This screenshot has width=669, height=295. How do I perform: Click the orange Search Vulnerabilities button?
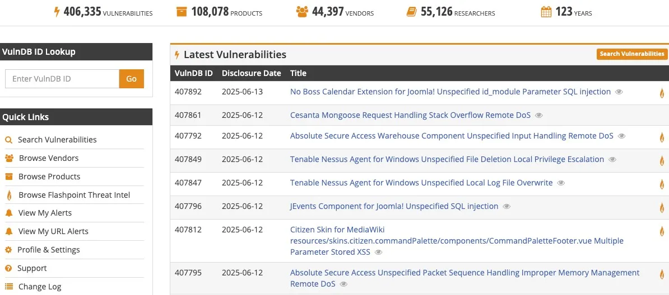pos(632,54)
